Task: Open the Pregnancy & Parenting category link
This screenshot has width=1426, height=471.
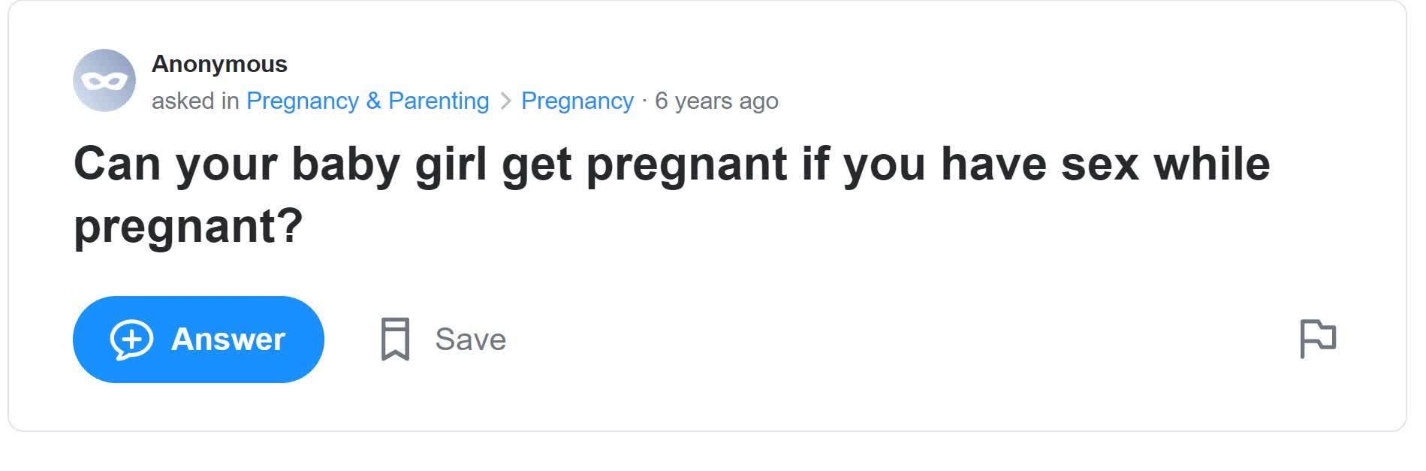Action: click(x=367, y=101)
